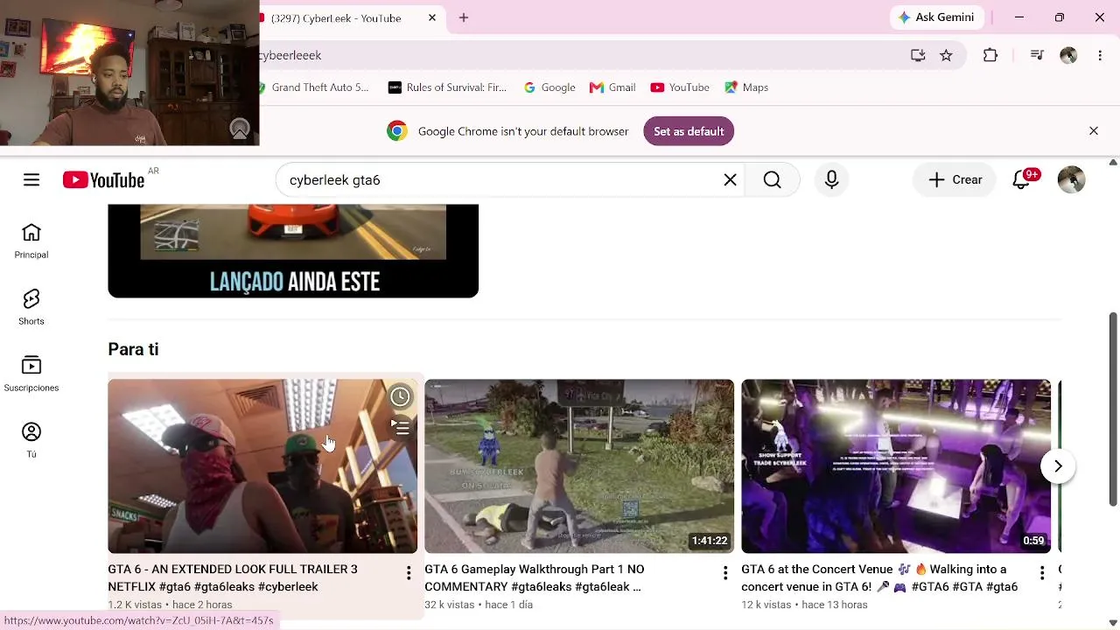
Task: Click the '1.2 K vistas · hace 2 horas' text
Action: (170, 605)
